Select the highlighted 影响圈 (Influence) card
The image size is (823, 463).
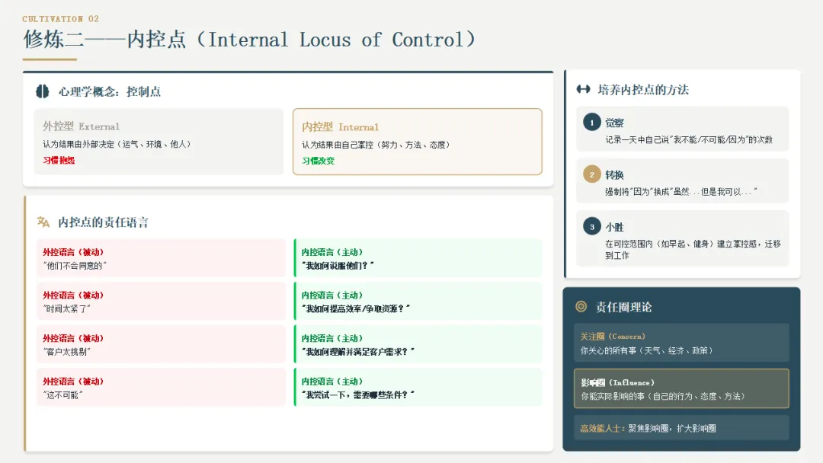pos(680,388)
